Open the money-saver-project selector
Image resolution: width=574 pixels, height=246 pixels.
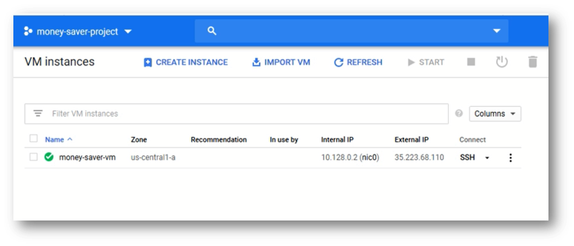click(77, 32)
